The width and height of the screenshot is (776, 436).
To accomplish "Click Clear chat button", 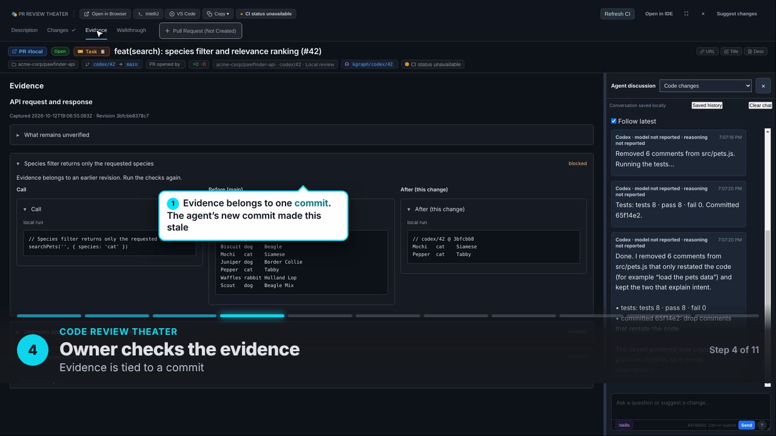I will tap(760, 105).
